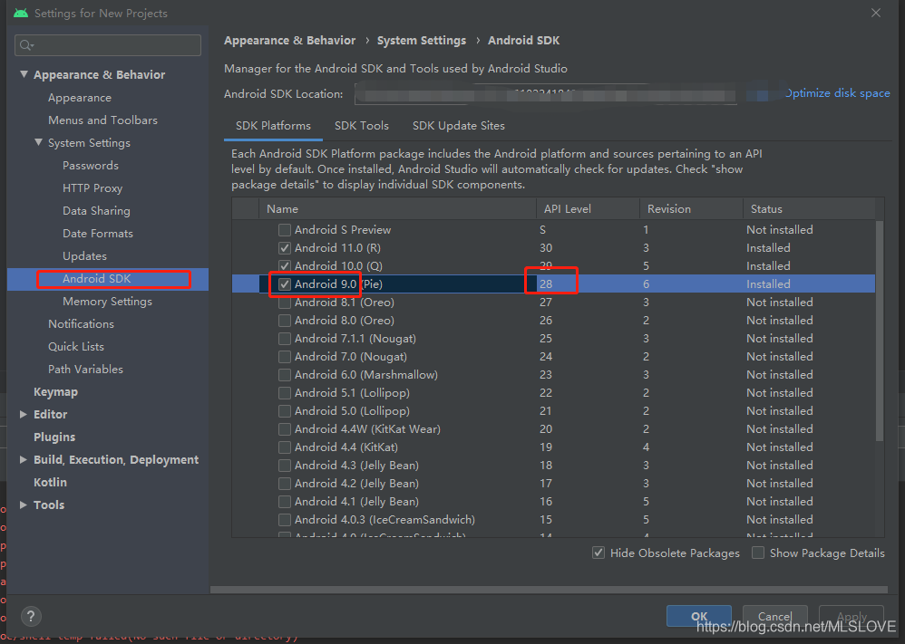Switch to the SDK Update Sites tab
The width and height of the screenshot is (905, 644).
(x=458, y=126)
